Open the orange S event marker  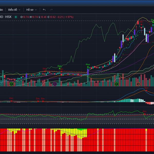[x=138, y=84]
